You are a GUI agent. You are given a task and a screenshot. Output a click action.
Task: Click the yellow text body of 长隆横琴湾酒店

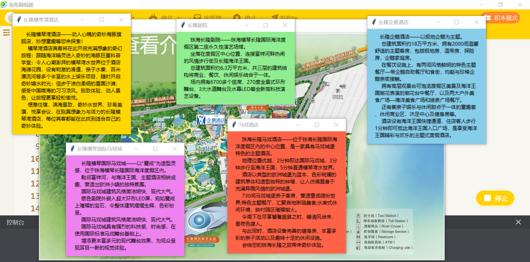pyautogui.click(x=71, y=80)
